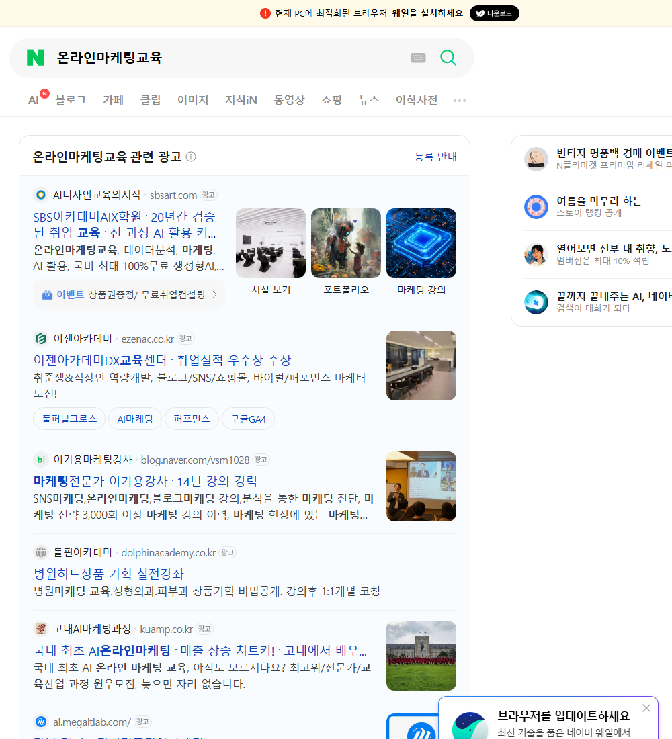Open 마케팅전문가 이기용강사 title link
Image resolution: width=672 pixels, height=739 pixels.
coord(145,481)
